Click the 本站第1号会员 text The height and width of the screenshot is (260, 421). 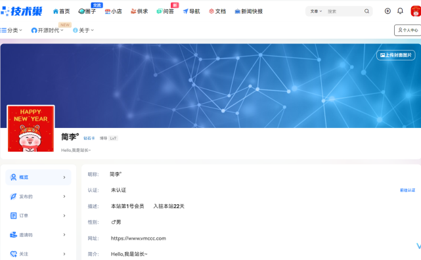tap(127, 206)
